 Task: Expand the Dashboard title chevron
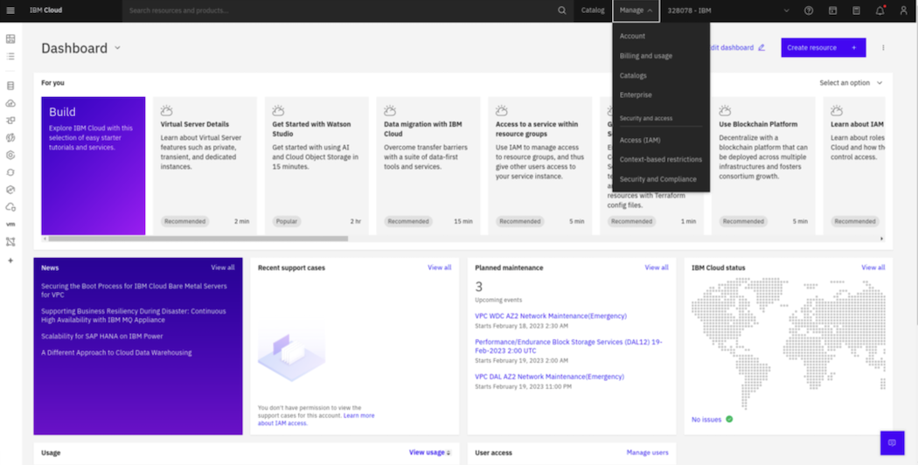click(x=118, y=48)
